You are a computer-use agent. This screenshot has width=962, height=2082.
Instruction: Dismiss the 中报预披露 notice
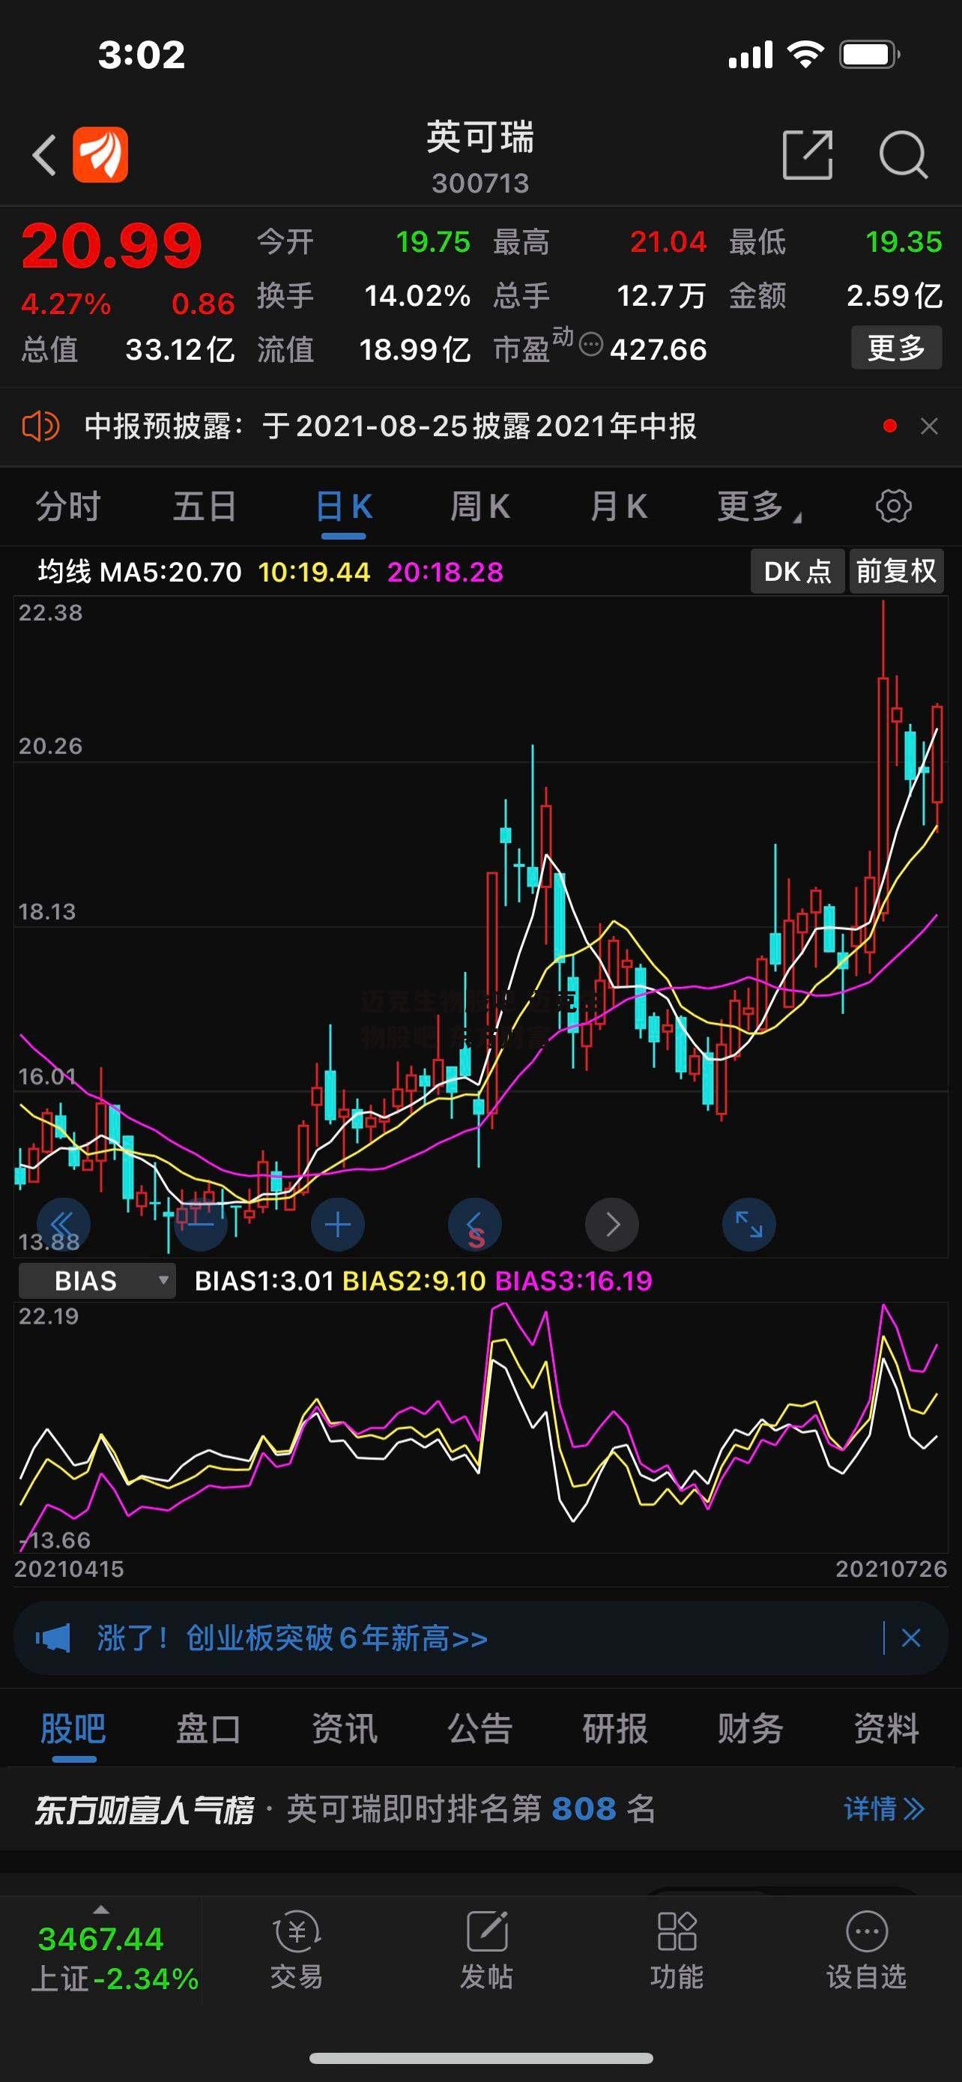(x=929, y=426)
